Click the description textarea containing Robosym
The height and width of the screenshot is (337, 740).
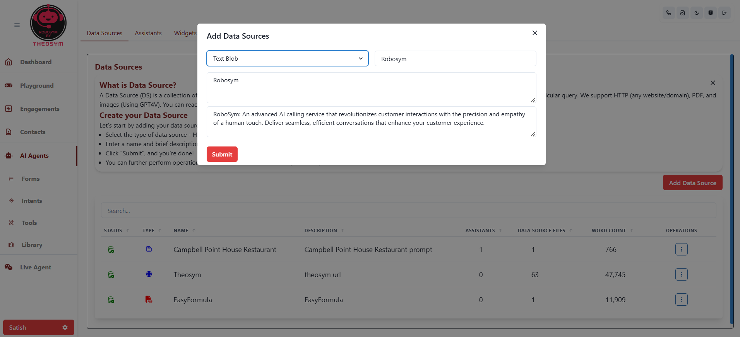[x=372, y=88]
